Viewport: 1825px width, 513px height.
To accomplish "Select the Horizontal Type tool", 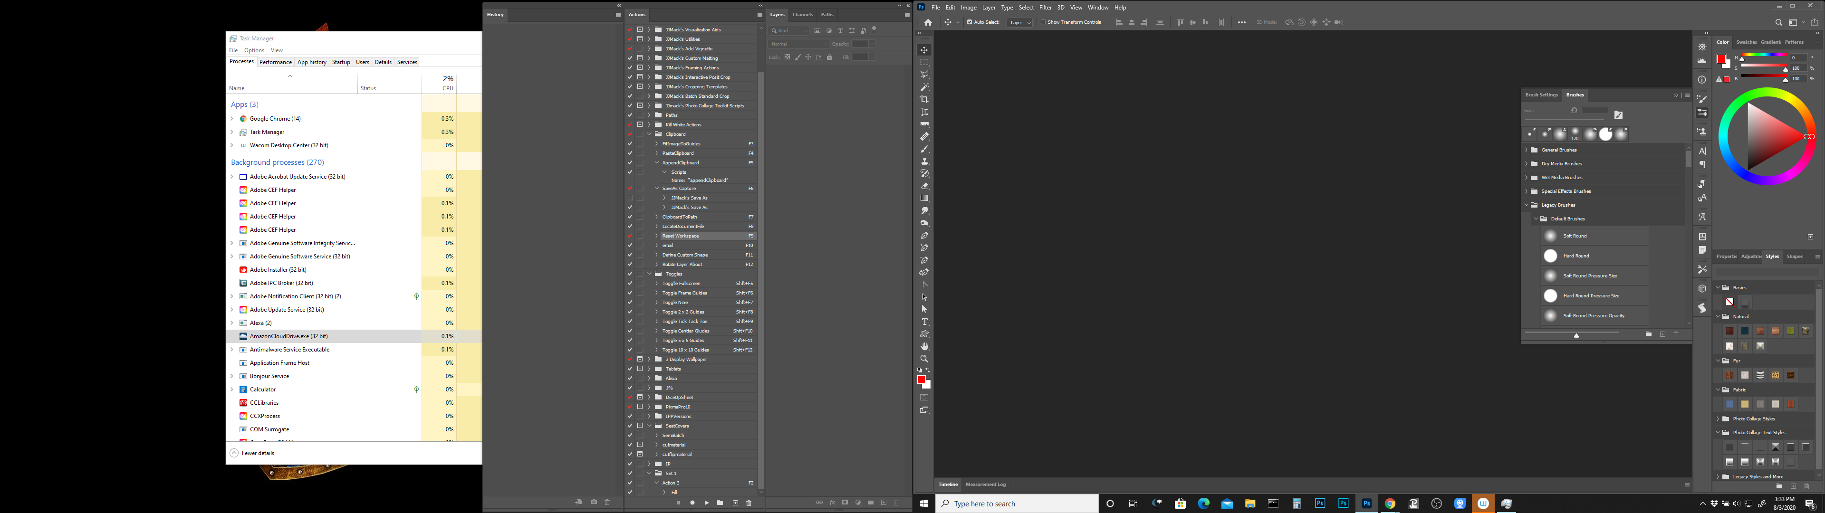I will (924, 321).
